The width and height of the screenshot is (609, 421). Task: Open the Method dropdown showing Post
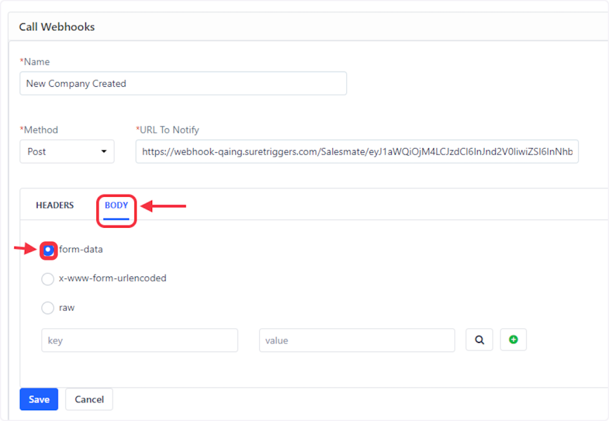tap(67, 152)
